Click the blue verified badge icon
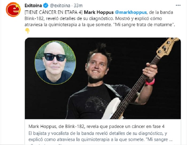The image size is (187, 145). (46, 6)
